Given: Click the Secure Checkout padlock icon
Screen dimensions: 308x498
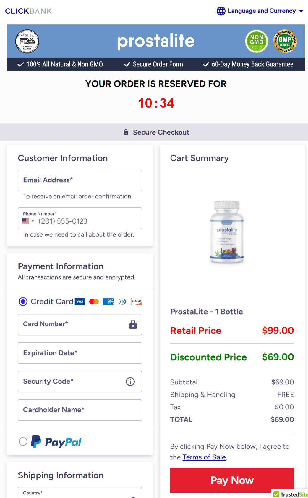Looking at the screenshot, I should click(126, 132).
